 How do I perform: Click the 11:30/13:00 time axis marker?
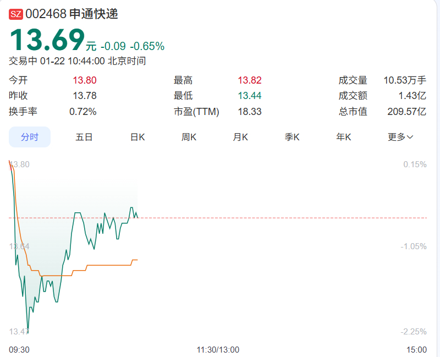click(x=218, y=349)
